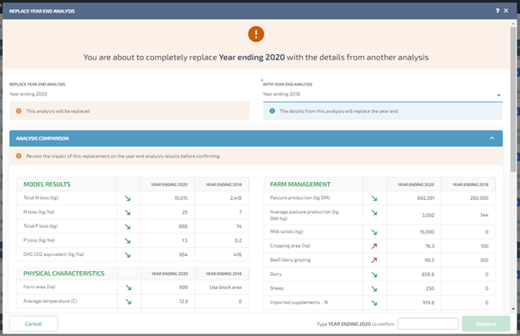Click warning icon beside 'Review the impact' message

[x=19, y=156]
